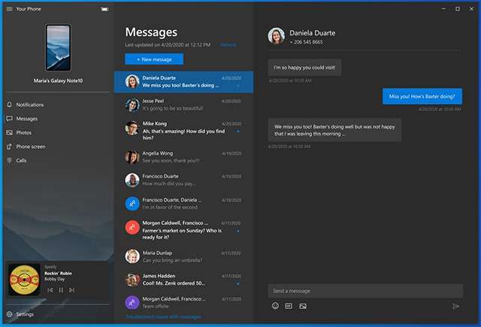Check the phone battery status icon
The height and width of the screenshot is (327, 481).
point(104,9)
